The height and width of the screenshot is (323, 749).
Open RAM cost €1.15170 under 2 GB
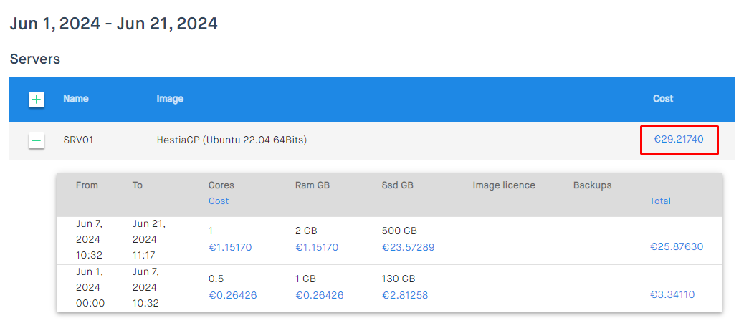tap(317, 248)
